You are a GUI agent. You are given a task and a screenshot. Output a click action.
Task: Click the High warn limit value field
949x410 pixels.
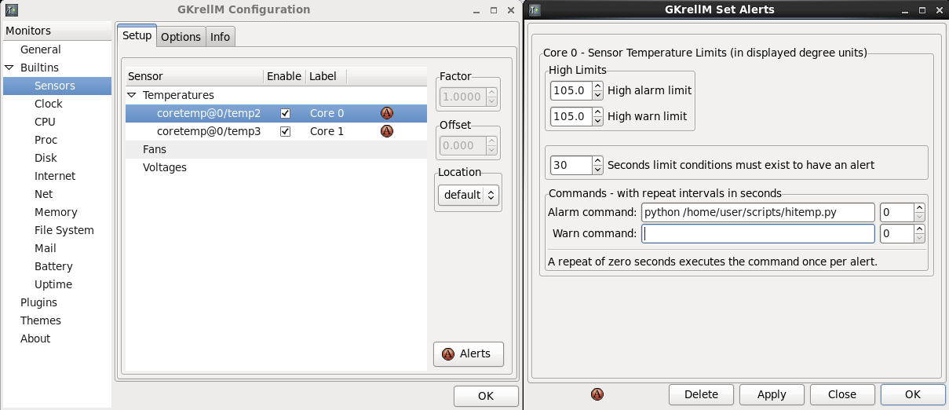coord(571,116)
